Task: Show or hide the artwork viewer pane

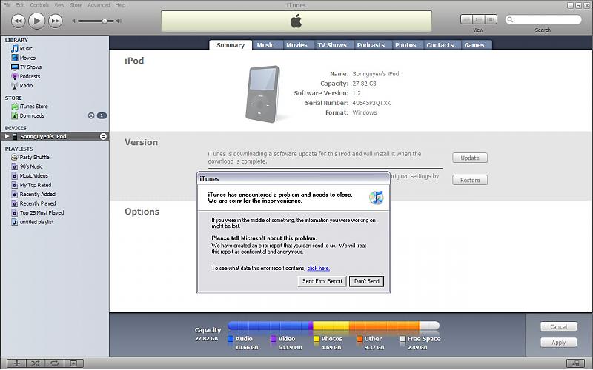Action: [73, 363]
